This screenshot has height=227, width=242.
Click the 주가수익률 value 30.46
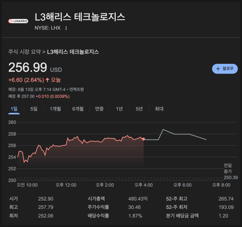tap(135, 207)
